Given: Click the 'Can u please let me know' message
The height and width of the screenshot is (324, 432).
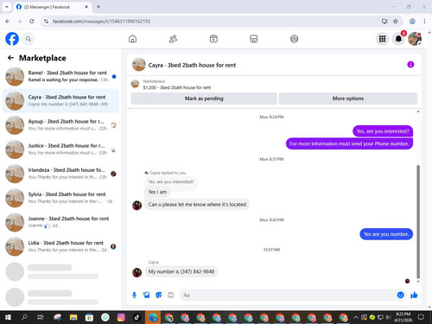Looking at the screenshot, I should [x=197, y=204].
